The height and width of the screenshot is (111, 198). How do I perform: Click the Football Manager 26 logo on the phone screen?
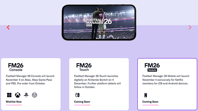coord(99,22)
